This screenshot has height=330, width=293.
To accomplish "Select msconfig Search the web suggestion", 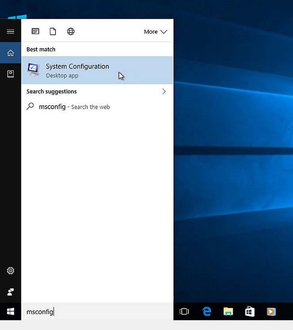I will click(x=97, y=107).
